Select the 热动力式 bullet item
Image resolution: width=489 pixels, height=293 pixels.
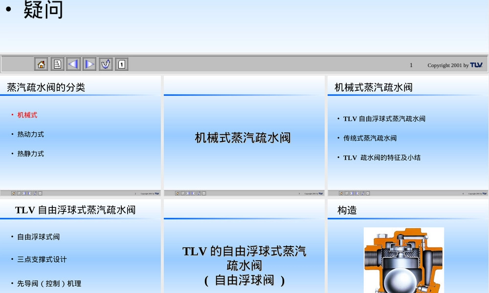coord(30,134)
